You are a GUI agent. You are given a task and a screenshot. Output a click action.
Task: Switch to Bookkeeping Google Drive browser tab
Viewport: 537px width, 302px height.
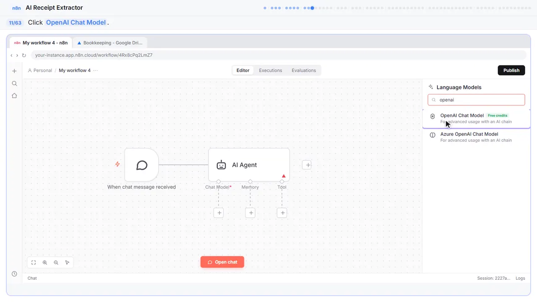tap(110, 43)
